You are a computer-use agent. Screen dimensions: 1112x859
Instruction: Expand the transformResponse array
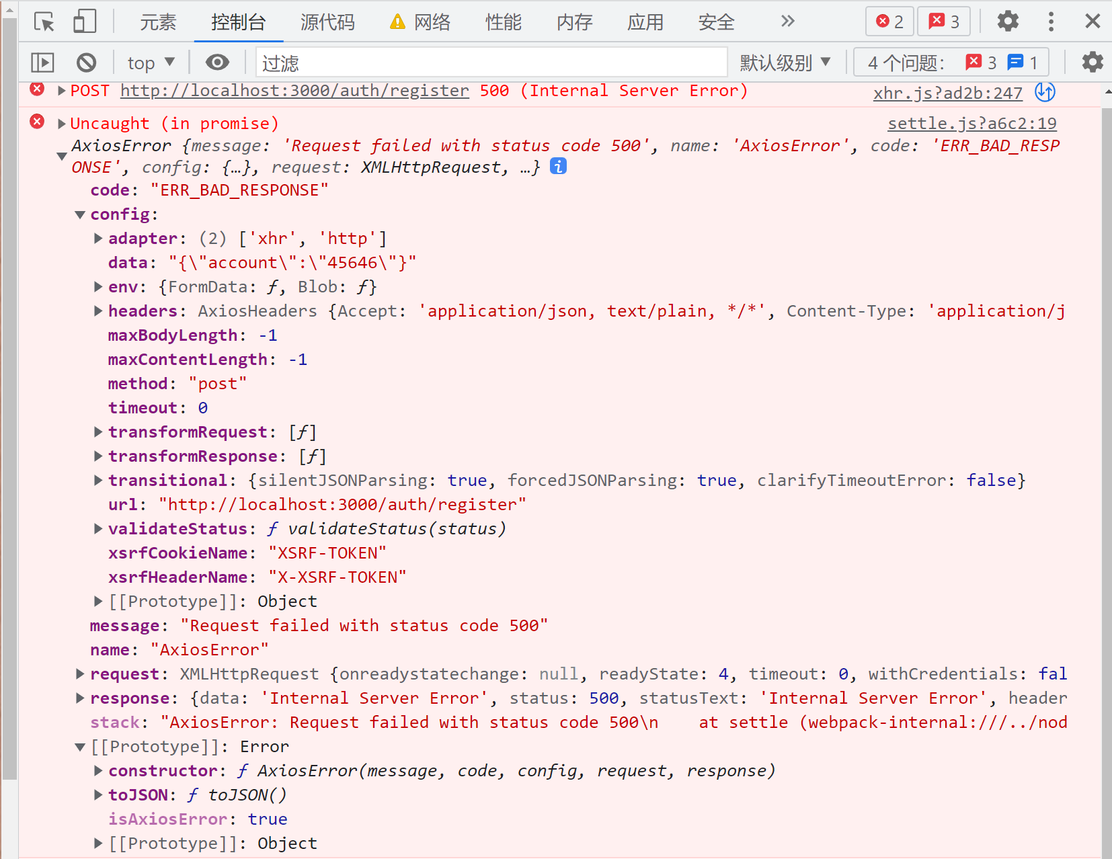(x=98, y=456)
